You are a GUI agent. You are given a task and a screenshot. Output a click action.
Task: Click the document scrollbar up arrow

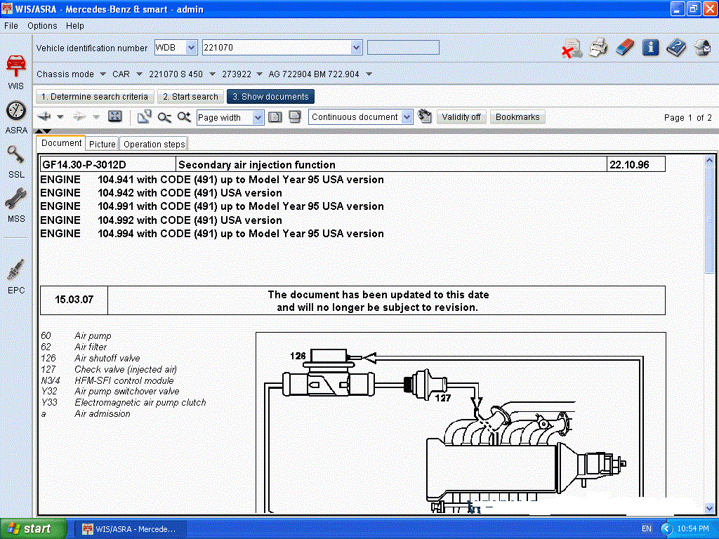pos(709,160)
